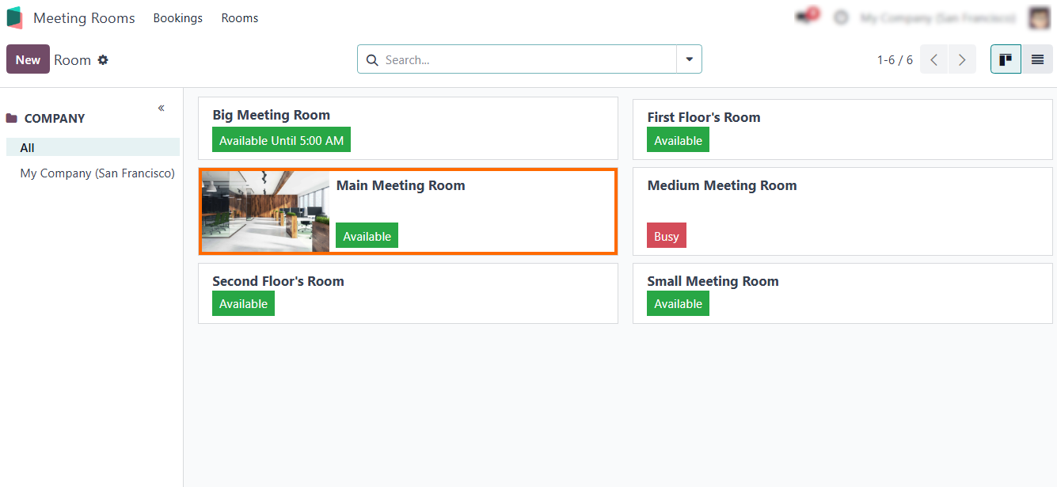Switch to Kanban view

point(1006,59)
